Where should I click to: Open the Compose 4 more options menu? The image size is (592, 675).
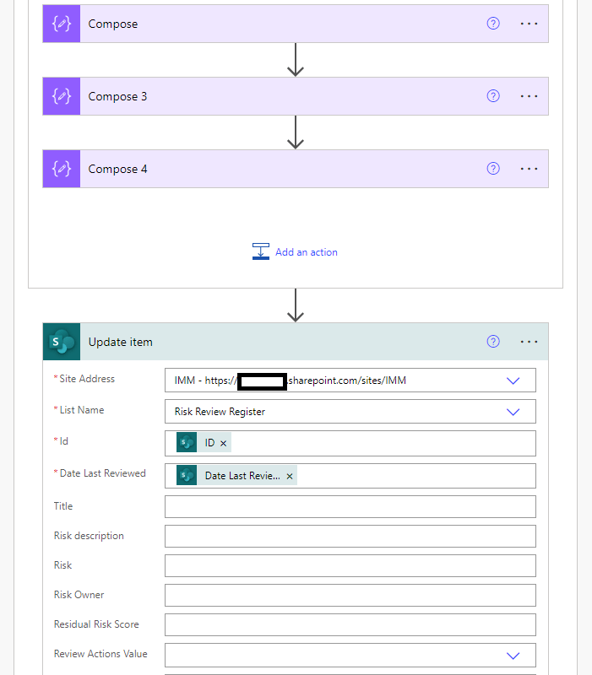529,169
